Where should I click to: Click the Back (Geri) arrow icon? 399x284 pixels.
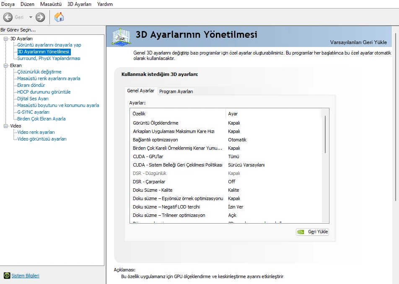pyautogui.click(x=8, y=17)
